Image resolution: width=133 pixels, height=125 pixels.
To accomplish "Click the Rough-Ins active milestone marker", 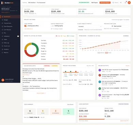I will point(76,72).
